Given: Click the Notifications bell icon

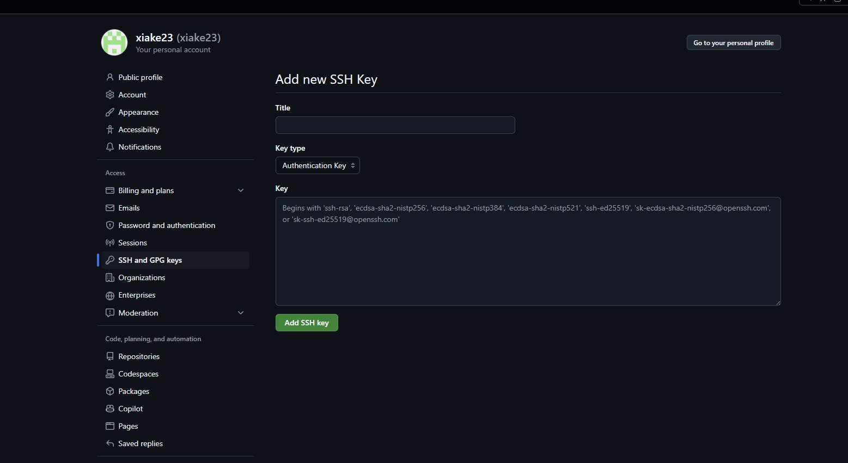Looking at the screenshot, I should (x=110, y=147).
